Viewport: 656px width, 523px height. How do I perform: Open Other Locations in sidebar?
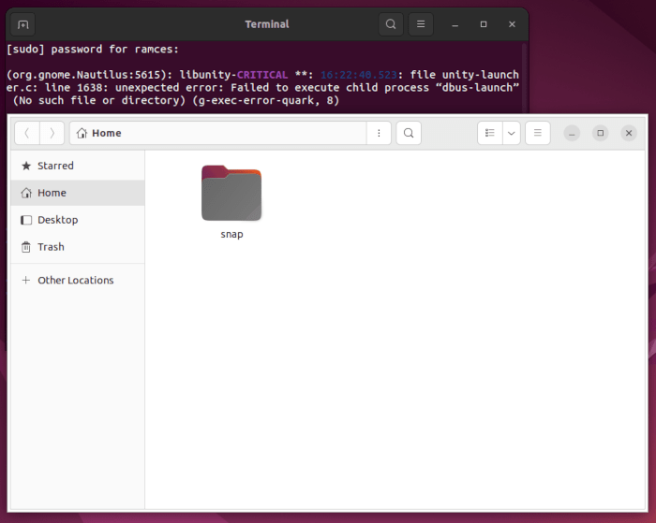click(x=78, y=280)
